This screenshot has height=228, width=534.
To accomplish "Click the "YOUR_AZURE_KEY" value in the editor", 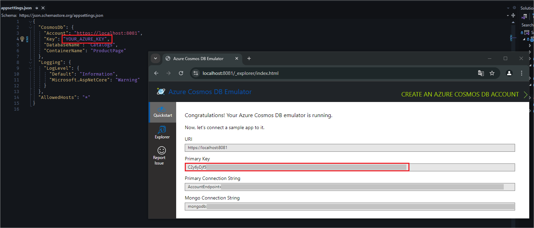I will 85,39.
